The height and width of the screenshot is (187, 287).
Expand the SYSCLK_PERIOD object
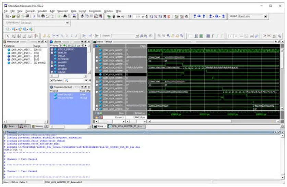tap(52, 50)
